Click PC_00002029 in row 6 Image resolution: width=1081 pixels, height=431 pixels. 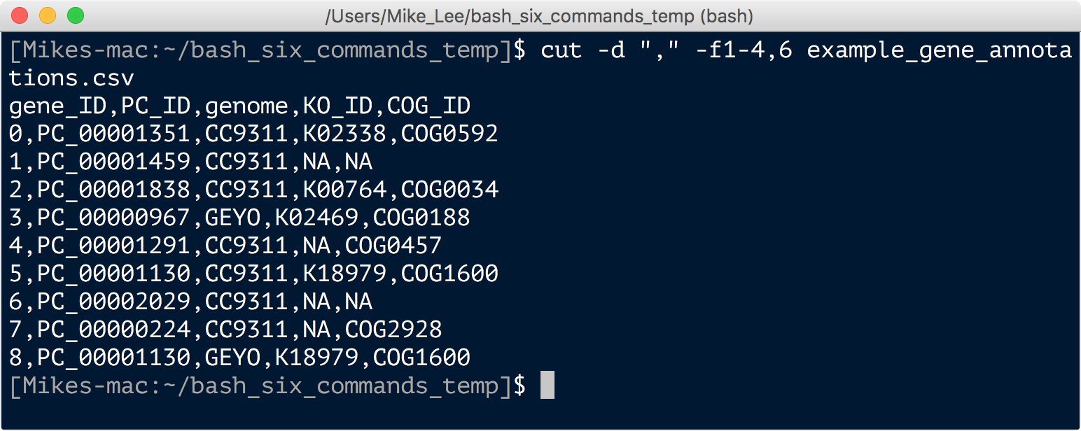click(113, 302)
